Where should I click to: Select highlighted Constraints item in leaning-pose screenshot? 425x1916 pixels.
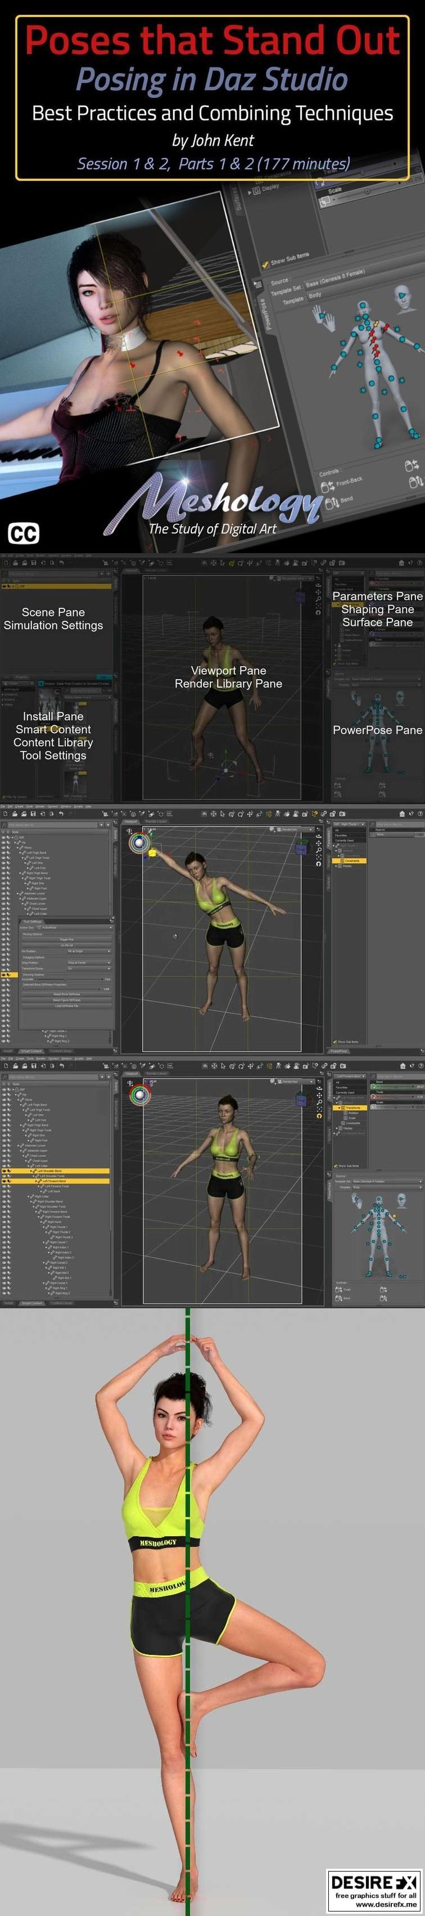pyautogui.click(x=349, y=861)
